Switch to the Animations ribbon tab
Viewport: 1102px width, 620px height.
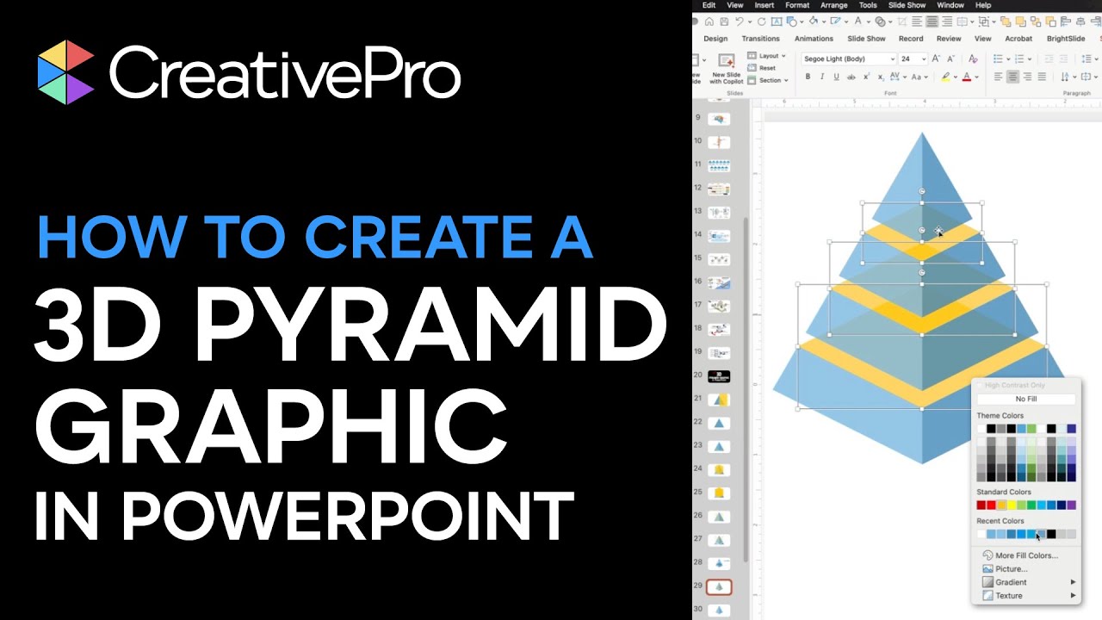pyautogui.click(x=814, y=38)
